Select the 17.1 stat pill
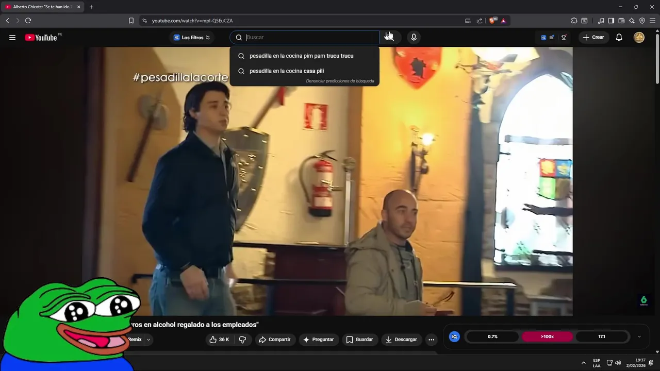 click(x=602, y=336)
